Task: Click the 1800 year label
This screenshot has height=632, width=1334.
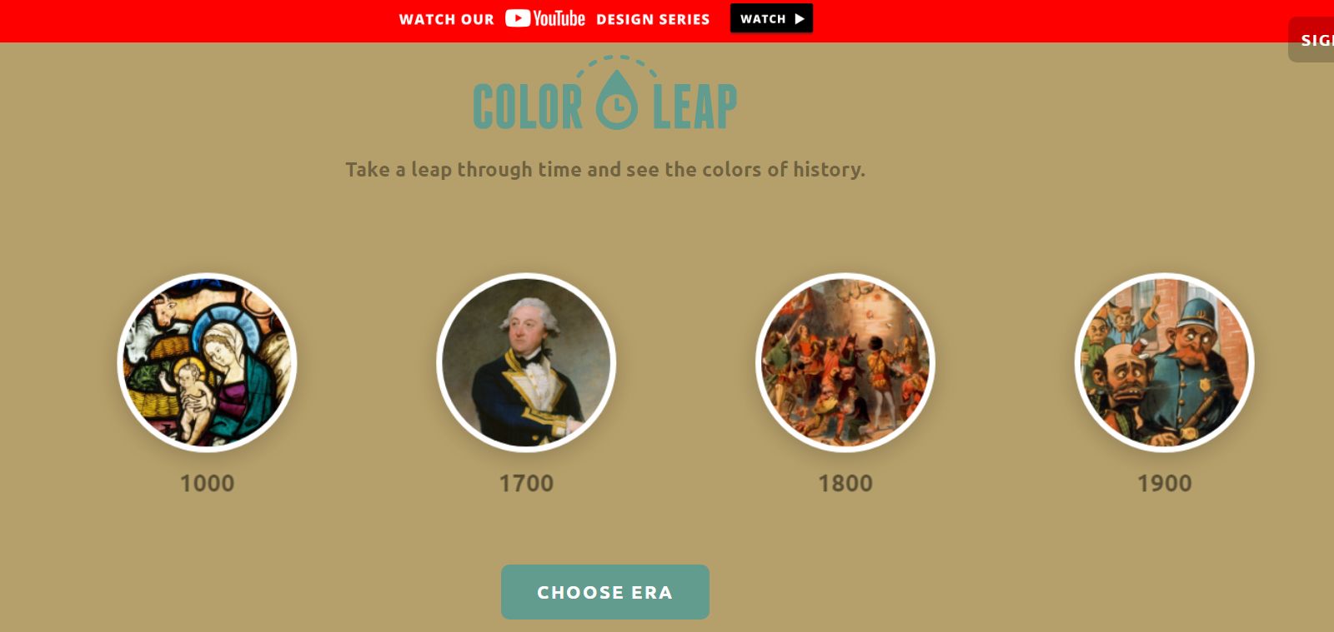Action: (845, 483)
